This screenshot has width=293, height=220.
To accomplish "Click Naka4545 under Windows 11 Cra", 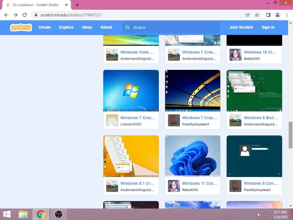I will click(x=190, y=190).
